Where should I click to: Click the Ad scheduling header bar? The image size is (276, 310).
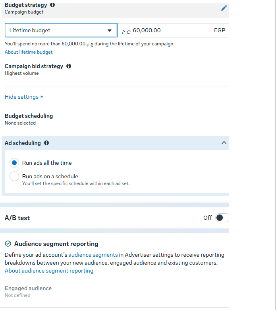[x=115, y=143]
